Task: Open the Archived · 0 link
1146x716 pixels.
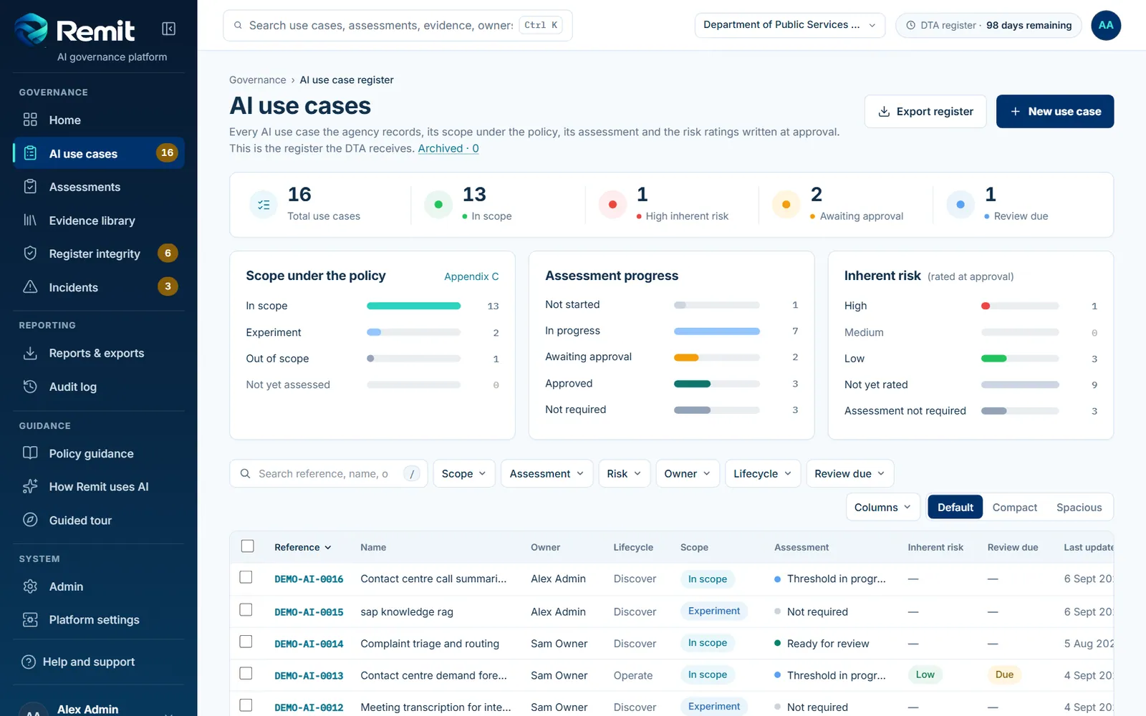Action: 448,148
